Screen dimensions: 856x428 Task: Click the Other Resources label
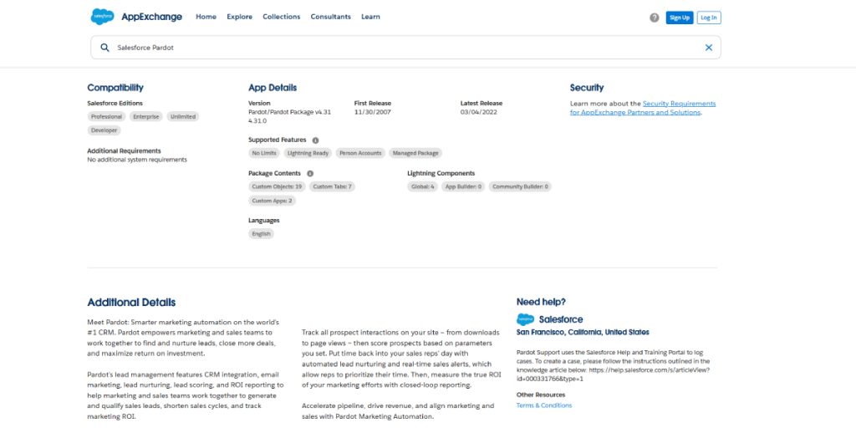[541, 395]
